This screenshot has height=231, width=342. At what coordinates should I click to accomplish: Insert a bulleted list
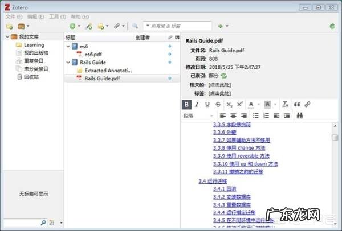(x=255, y=115)
